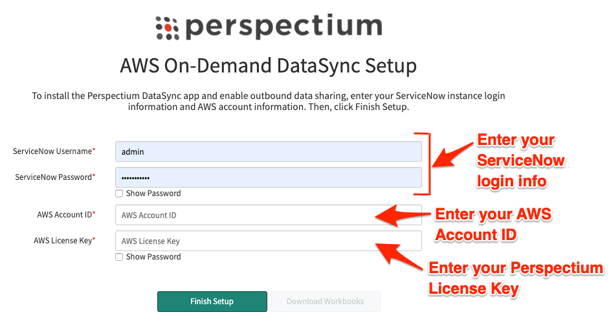611x332 pixels.
Task: Click the Perspectium dotted logo icon
Action: pyautogui.click(x=167, y=28)
